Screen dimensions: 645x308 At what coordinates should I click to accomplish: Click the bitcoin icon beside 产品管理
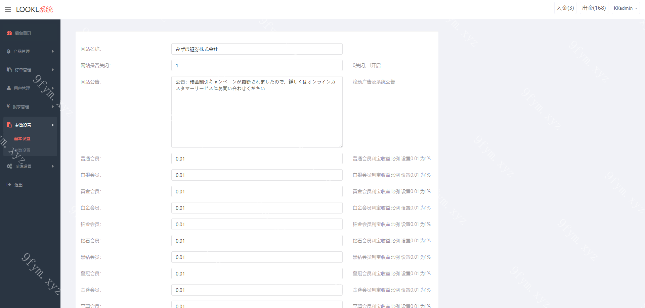coord(9,51)
